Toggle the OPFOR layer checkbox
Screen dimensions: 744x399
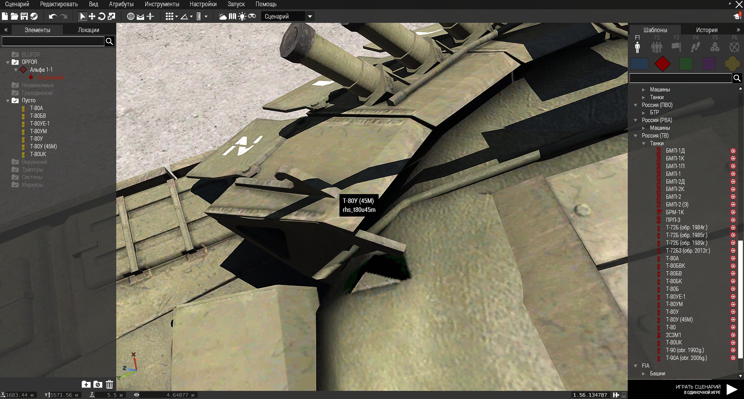(15, 62)
